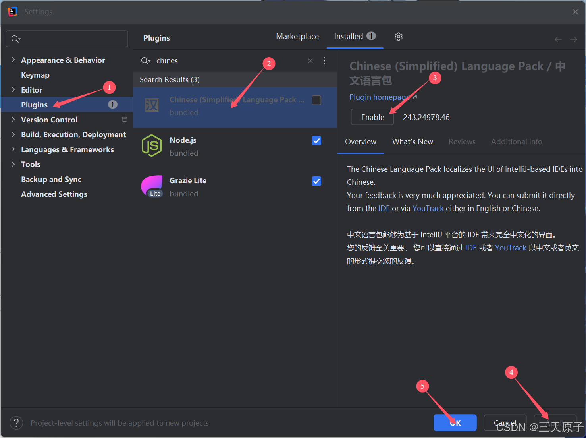The width and height of the screenshot is (586, 438).
Task: Uncheck the Node.js plugin checkbox
Action: pos(316,141)
